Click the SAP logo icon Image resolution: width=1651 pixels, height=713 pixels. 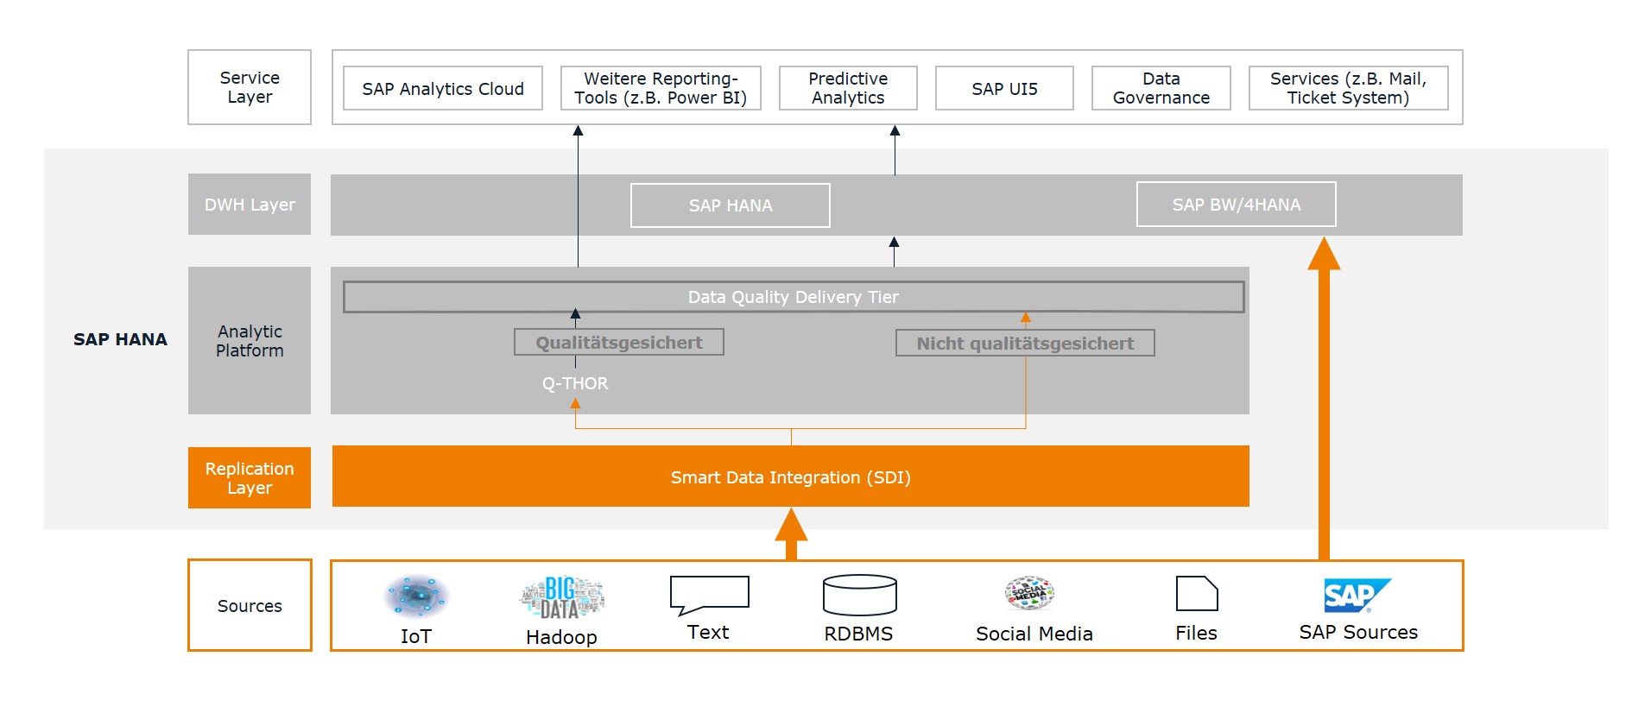[x=1357, y=595]
